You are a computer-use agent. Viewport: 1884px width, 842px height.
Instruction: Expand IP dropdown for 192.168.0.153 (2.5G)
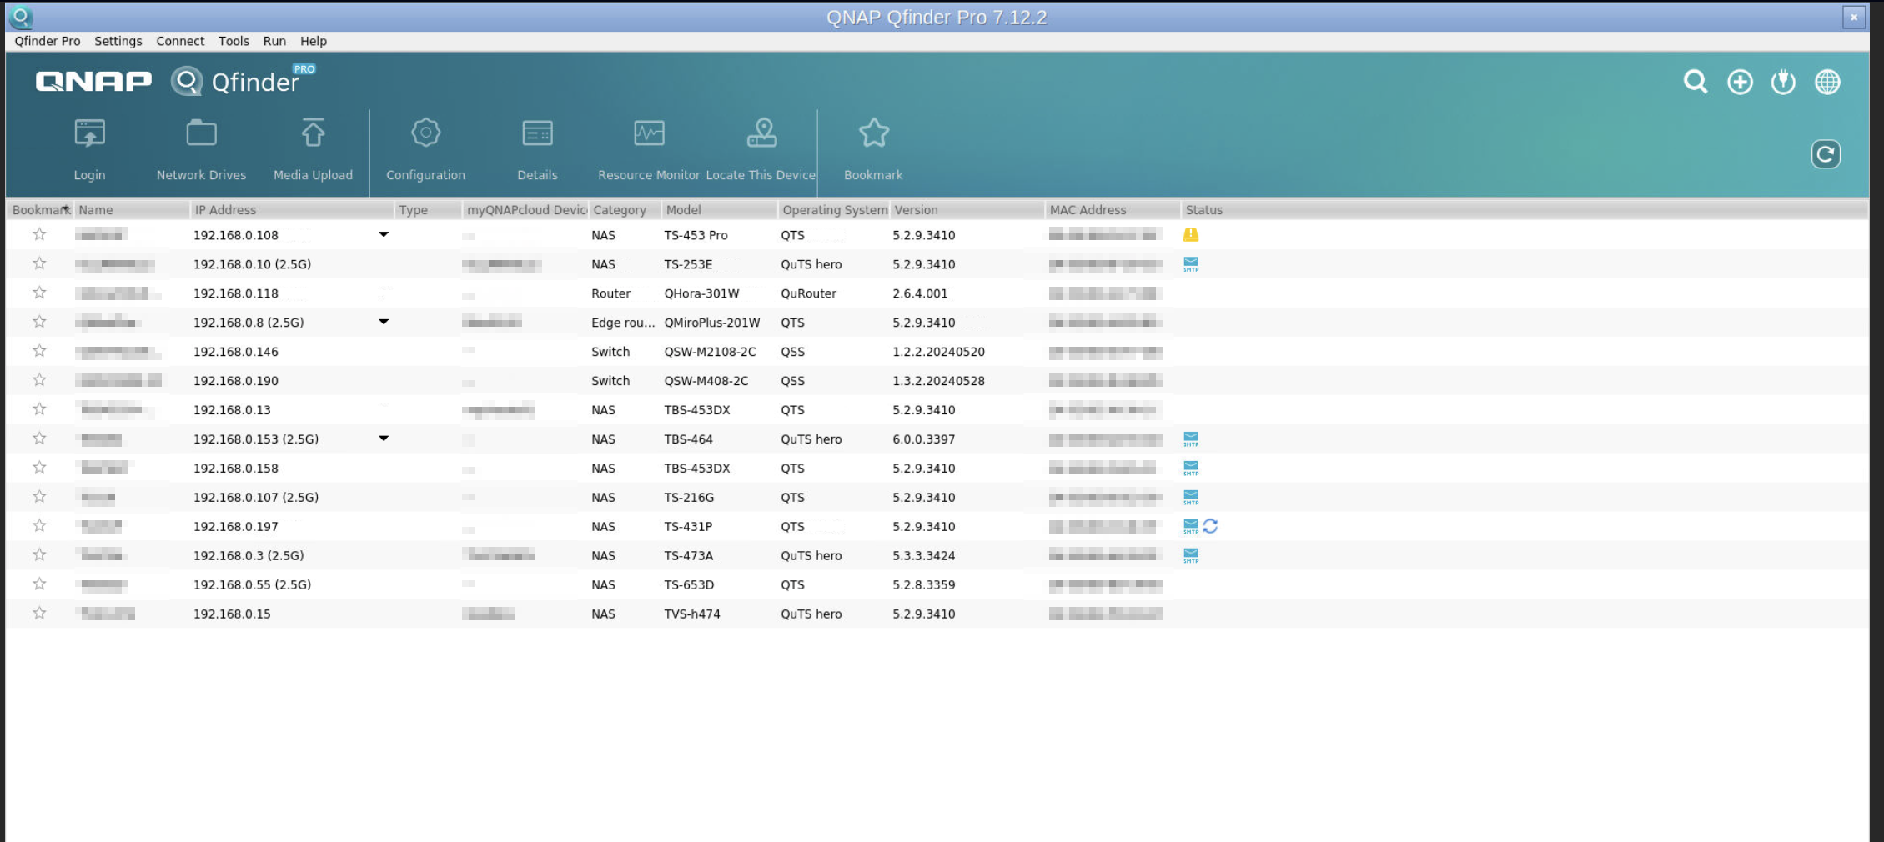[384, 439]
